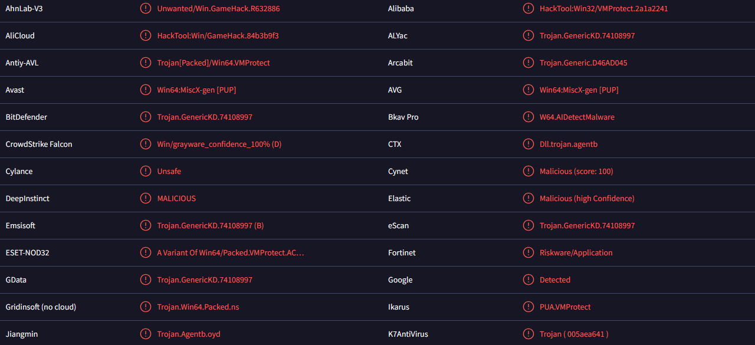Select HackTool:Win/GameHack.84b3b9f3 detection text

pyautogui.click(x=218, y=35)
